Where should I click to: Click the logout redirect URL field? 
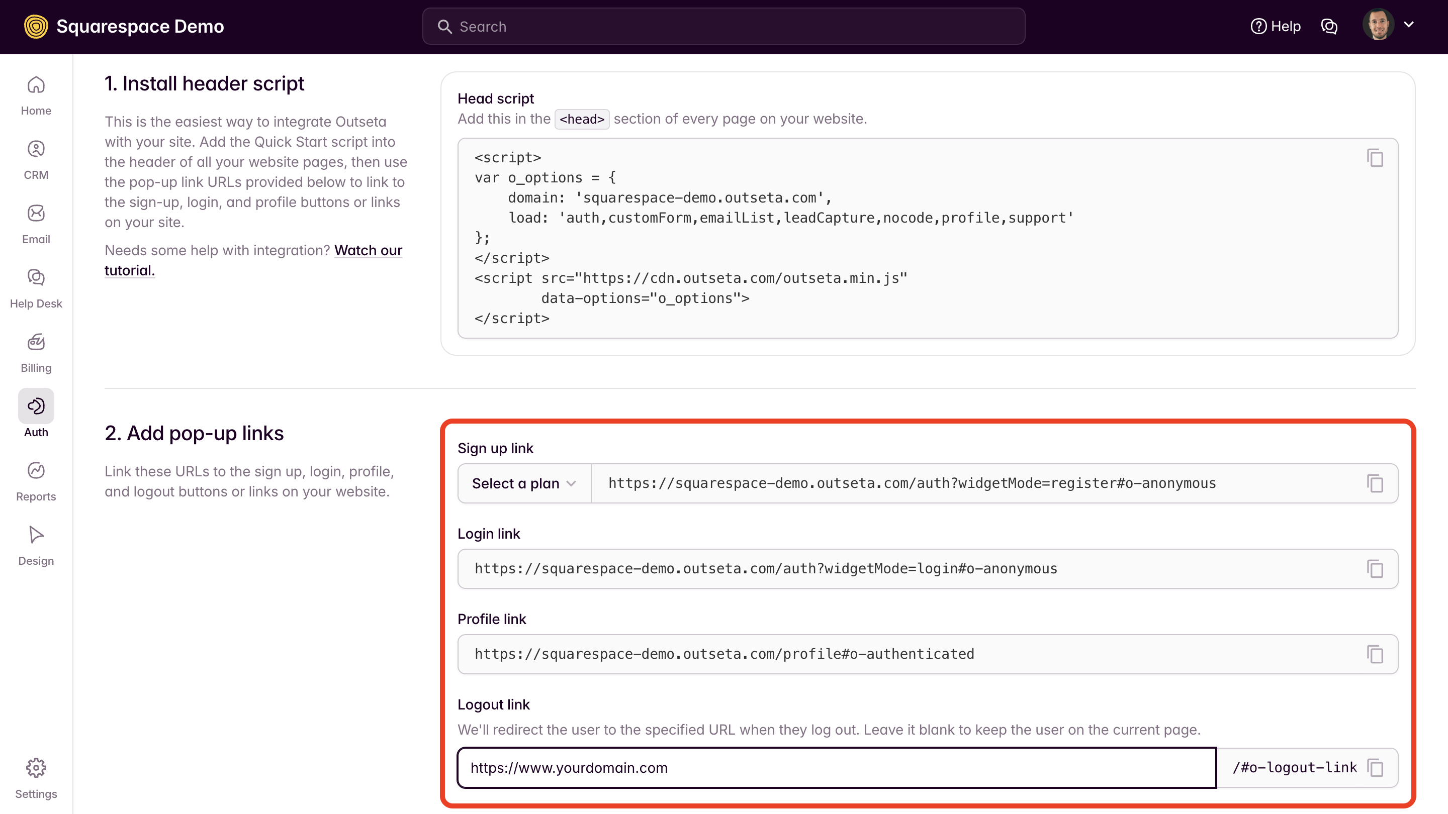click(x=837, y=767)
